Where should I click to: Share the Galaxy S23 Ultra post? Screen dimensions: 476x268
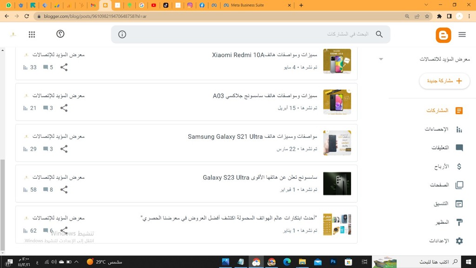pyautogui.click(x=64, y=190)
